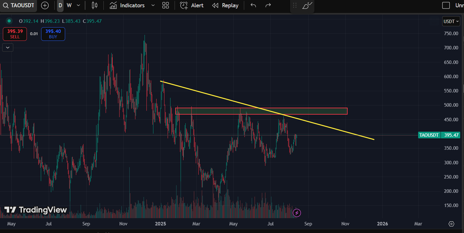Viewport: 464px width, 233px height.
Task: Click the green market status dot
Action: 9,21
